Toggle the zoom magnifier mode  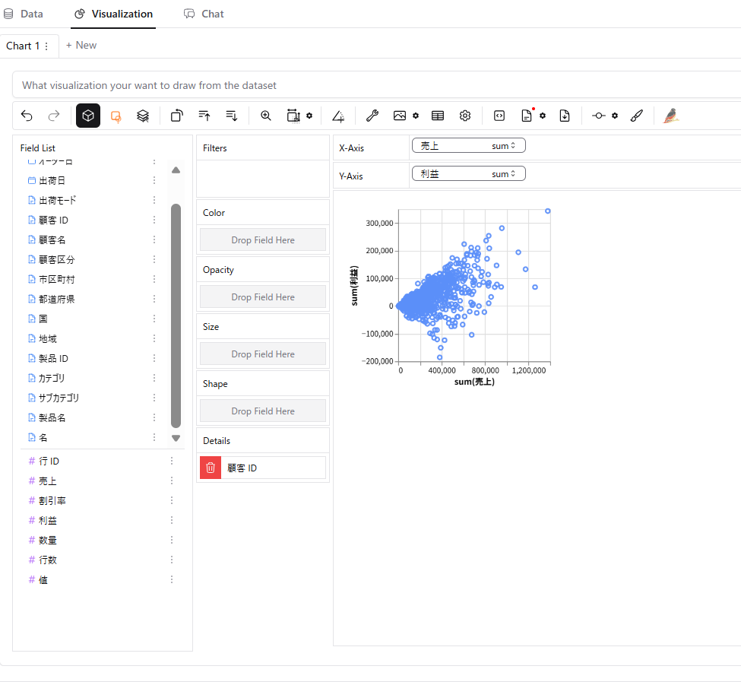tap(265, 115)
